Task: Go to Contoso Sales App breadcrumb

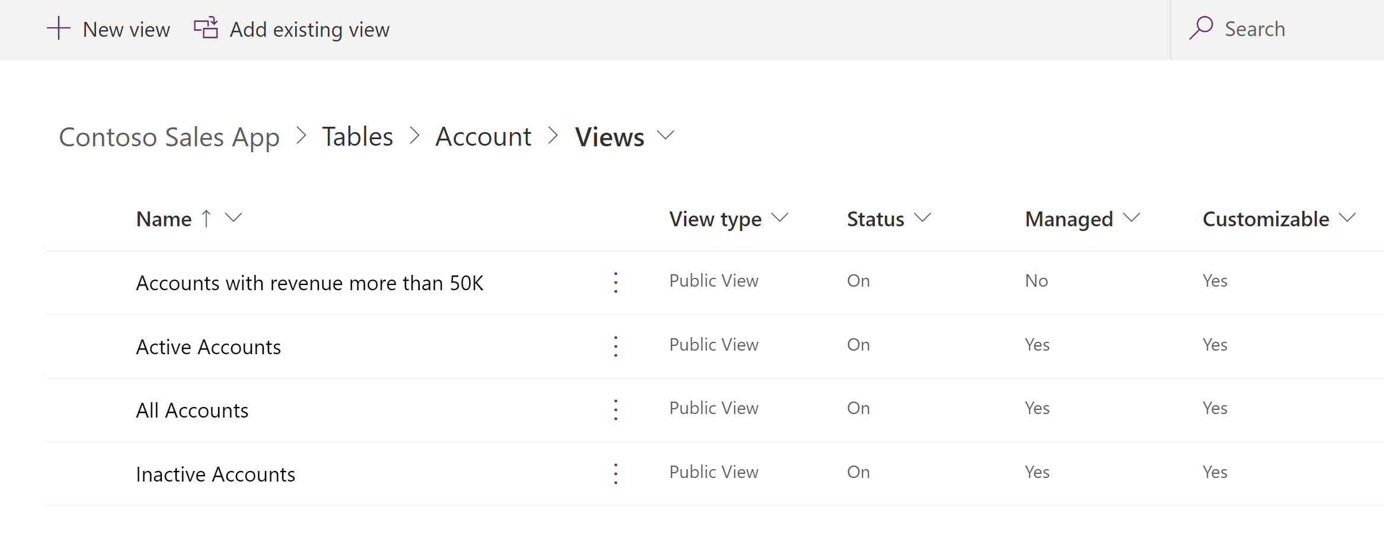Action: coord(169,137)
